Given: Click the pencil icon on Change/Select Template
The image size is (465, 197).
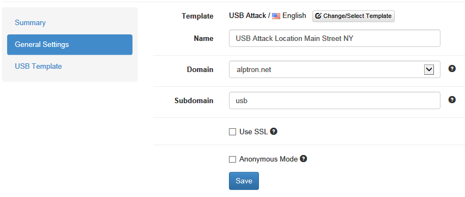Looking at the screenshot, I should point(318,16).
